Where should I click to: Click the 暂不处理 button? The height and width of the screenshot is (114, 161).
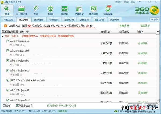(x=151, y=106)
